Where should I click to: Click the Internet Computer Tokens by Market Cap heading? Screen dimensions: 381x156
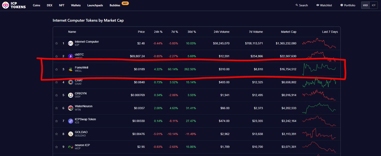tap(88, 21)
